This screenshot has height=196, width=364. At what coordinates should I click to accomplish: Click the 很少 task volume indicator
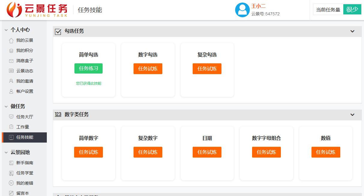[x=352, y=9]
